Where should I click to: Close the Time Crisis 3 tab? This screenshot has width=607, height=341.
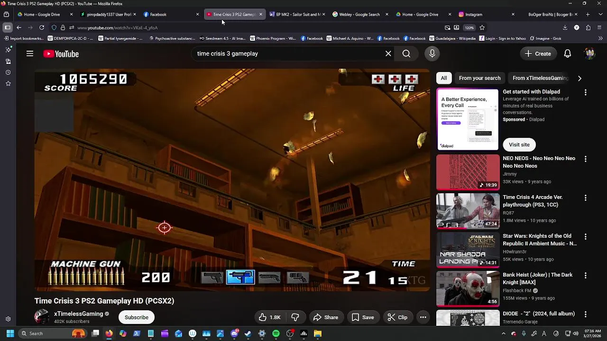tap(260, 14)
